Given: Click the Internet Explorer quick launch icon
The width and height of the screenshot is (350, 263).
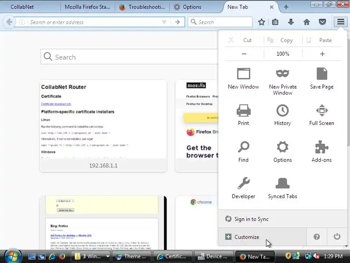Looking at the screenshot, I should [x=52, y=256].
